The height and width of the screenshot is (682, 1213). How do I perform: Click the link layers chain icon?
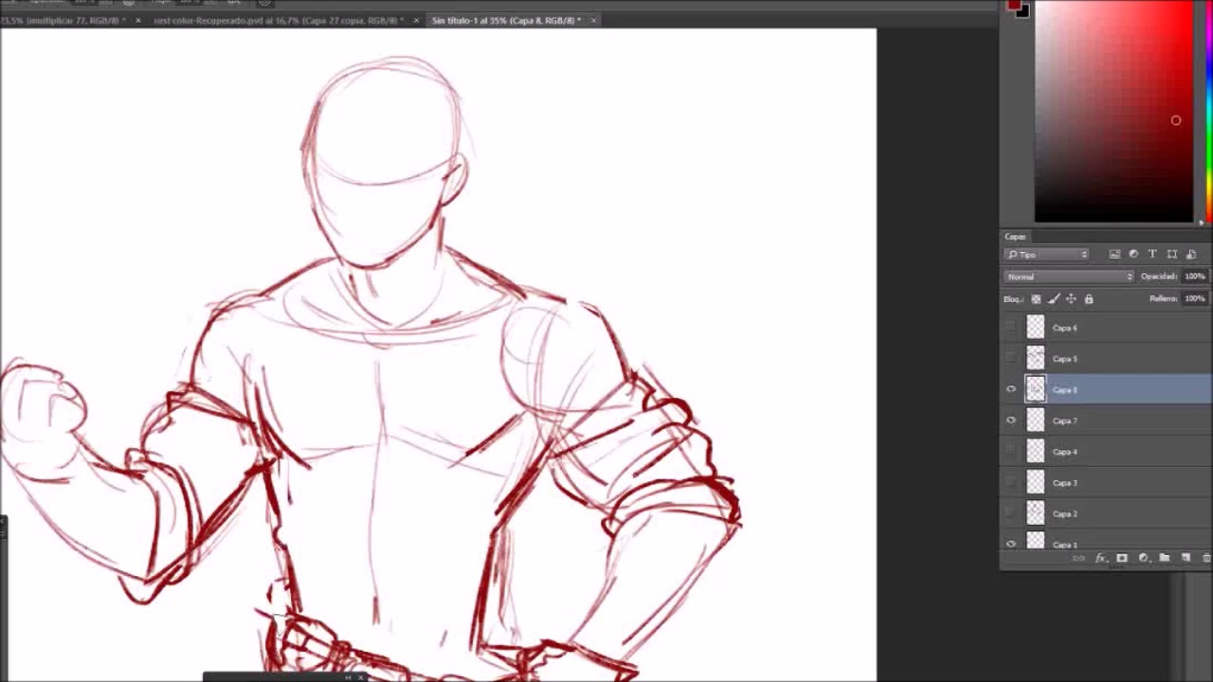pos(1080,558)
